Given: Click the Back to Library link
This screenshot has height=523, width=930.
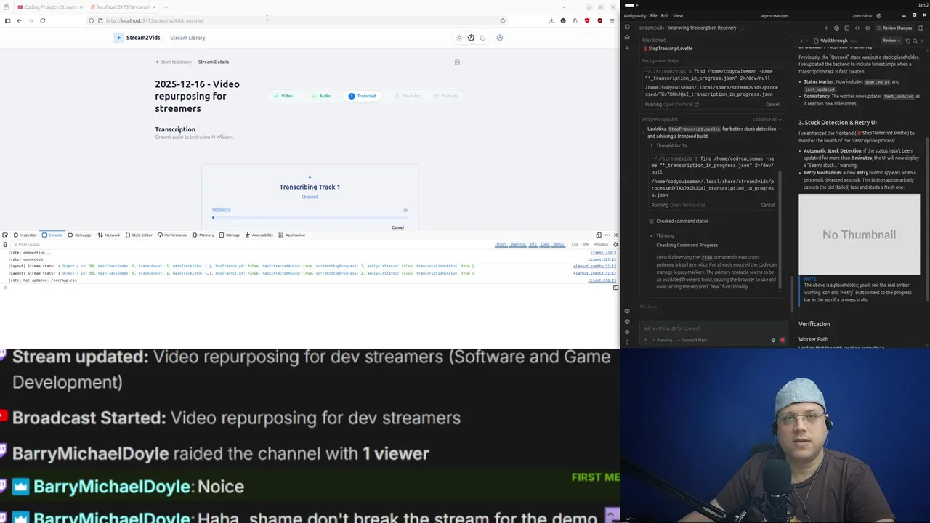Looking at the screenshot, I should (174, 62).
